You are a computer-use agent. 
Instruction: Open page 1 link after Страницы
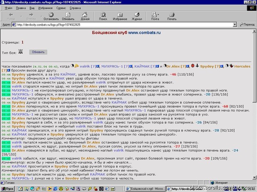[22, 42]
